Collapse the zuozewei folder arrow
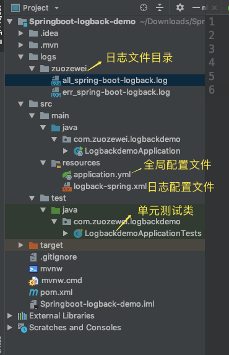This screenshot has height=355, width=229. coord(32,69)
